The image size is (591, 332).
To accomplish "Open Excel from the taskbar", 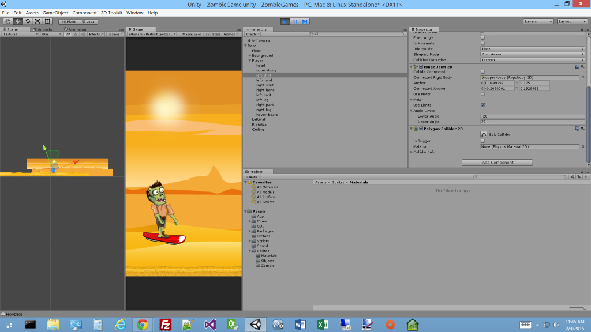I will pos(323,325).
